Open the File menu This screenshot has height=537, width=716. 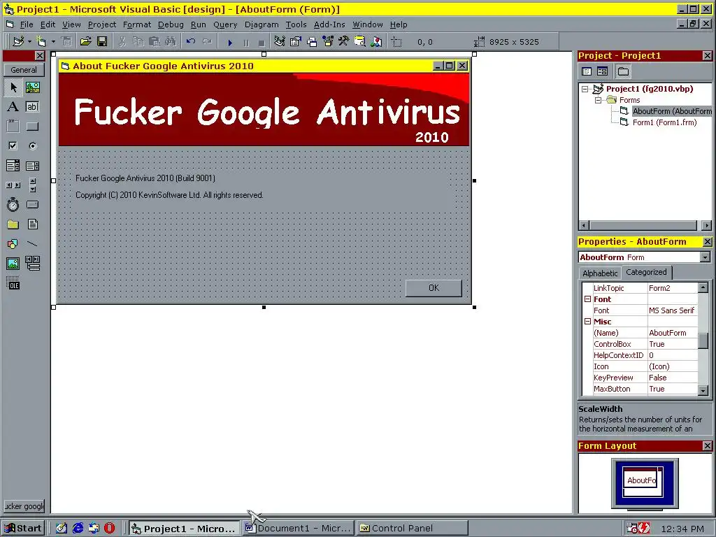pos(27,24)
